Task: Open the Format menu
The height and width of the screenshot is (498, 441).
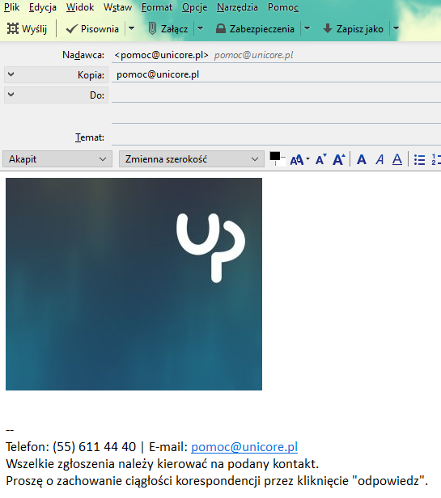Action: point(157,7)
